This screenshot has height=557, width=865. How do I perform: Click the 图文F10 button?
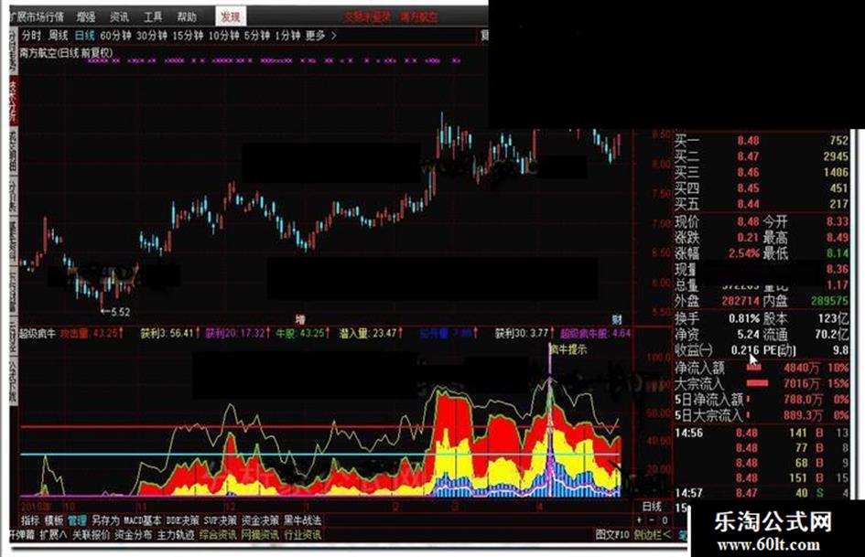click(611, 534)
